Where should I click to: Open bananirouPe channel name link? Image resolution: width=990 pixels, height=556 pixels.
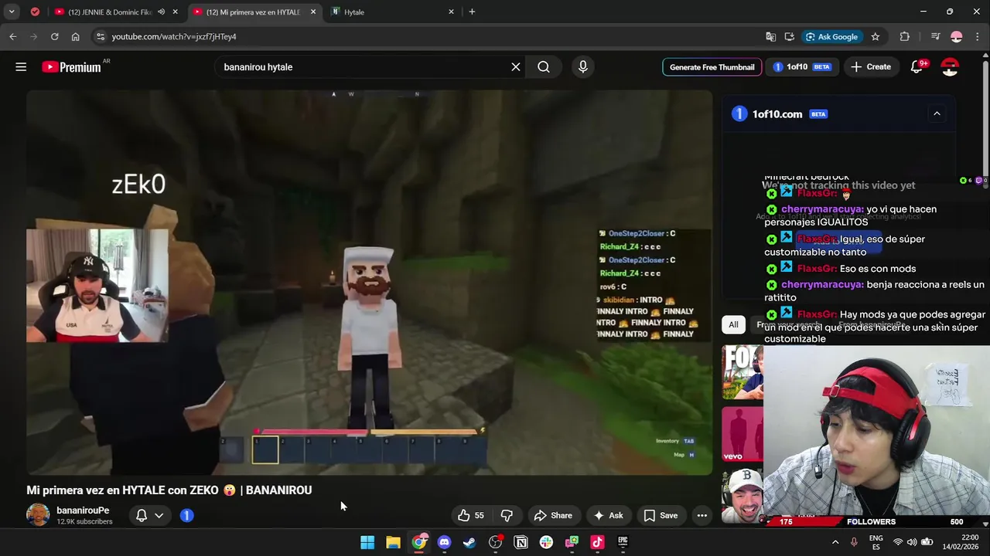83,510
